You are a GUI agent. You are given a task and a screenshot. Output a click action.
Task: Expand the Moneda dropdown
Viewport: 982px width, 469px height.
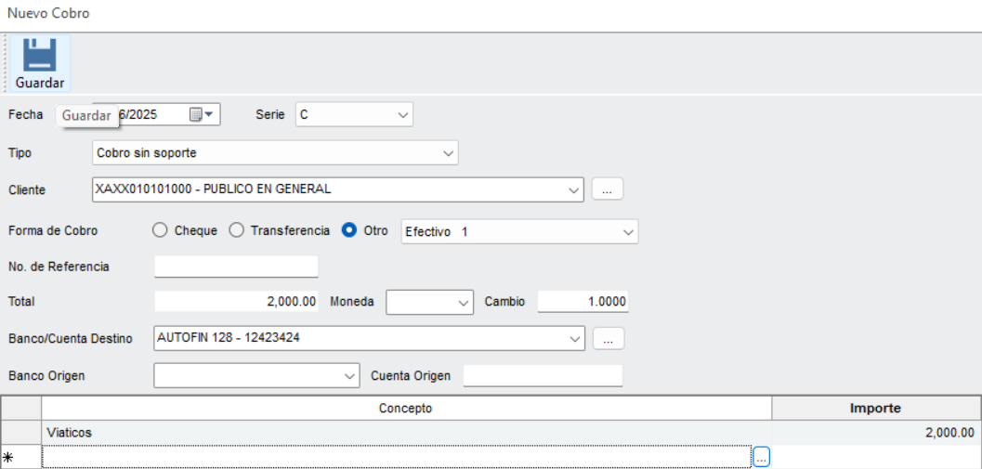point(430,302)
